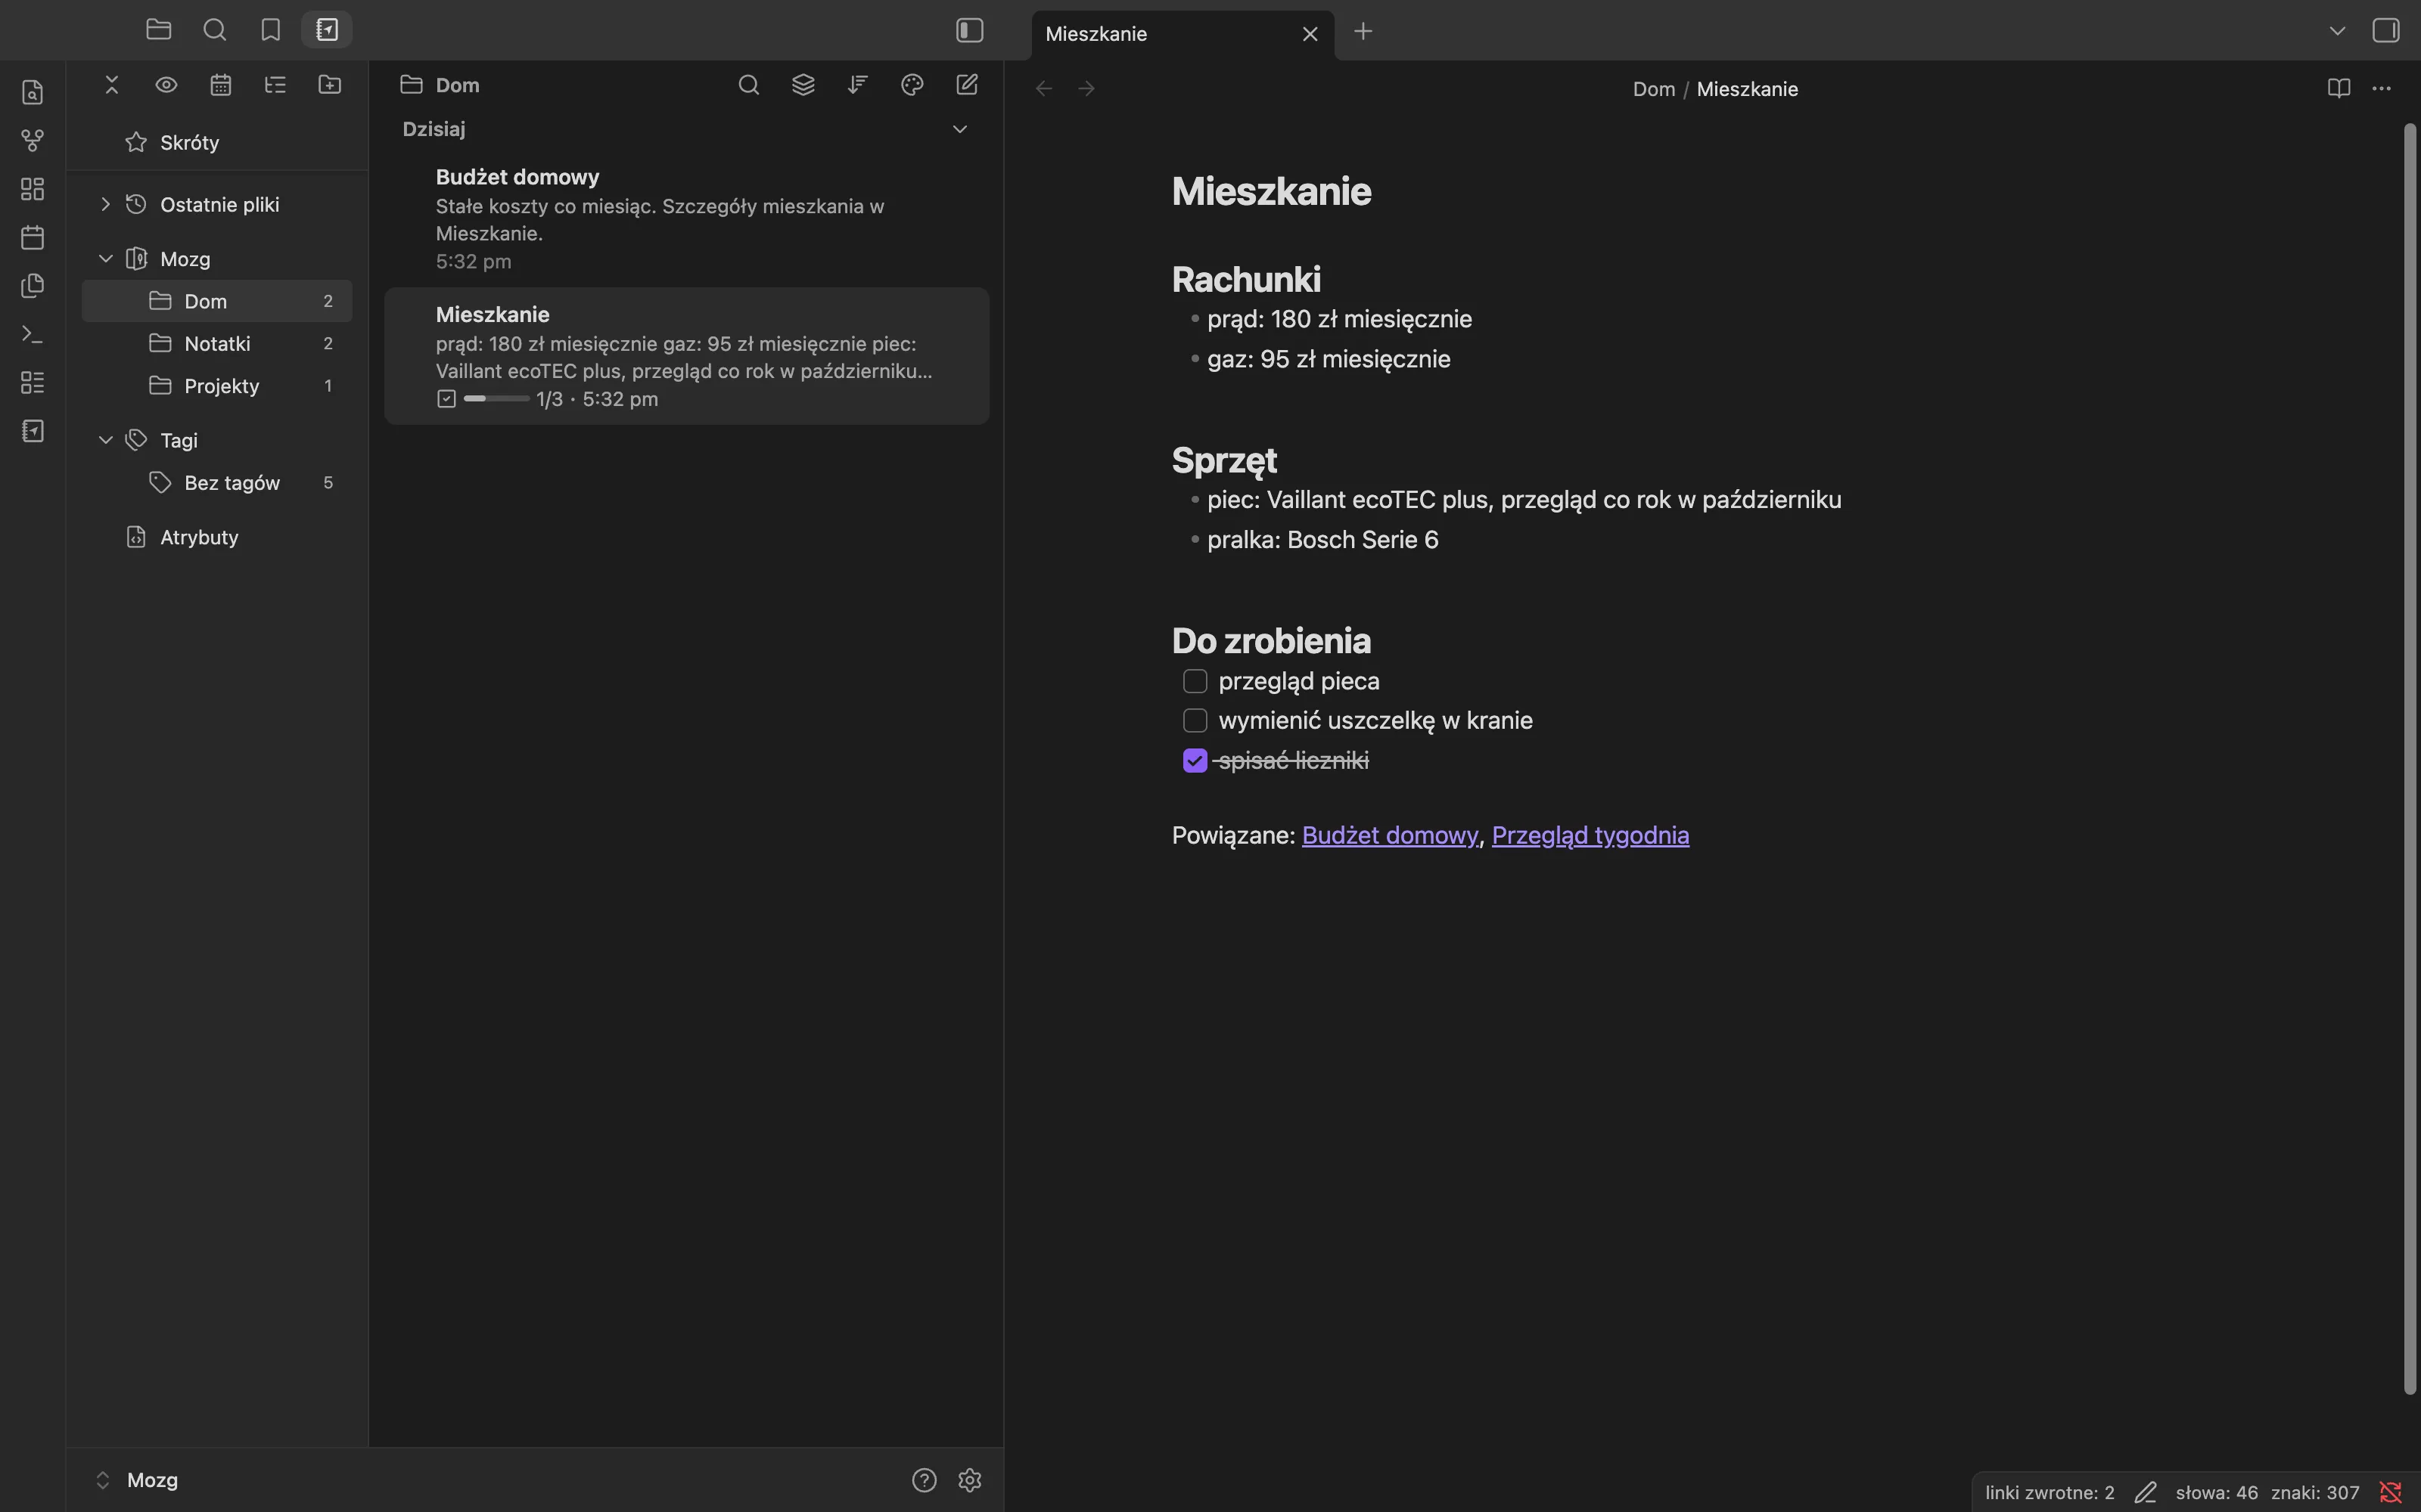Open the more options menu for note
This screenshot has height=1512, width=2421.
point(2381,89)
